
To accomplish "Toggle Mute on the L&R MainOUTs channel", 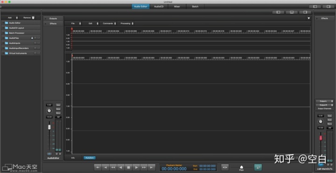I will point(329,120).
